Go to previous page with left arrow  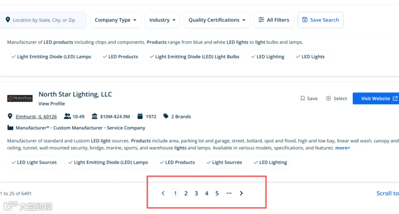pos(163,193)
